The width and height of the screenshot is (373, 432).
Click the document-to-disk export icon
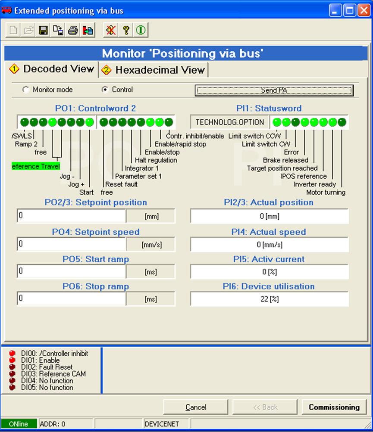click(x=58, y=30)
